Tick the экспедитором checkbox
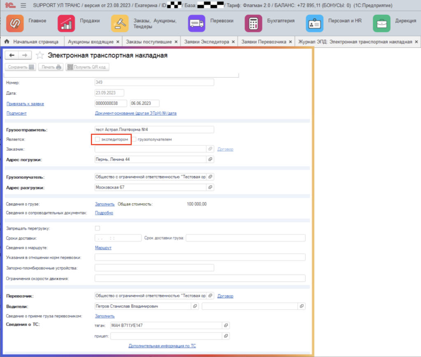Viewport: 421px width, 357px height. (97, 139)
